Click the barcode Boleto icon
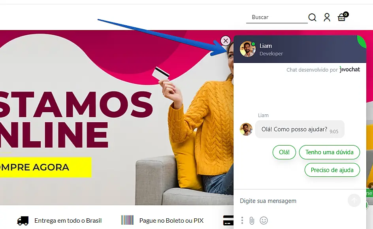The height and width of the screenshot is (229, 373). point(127,220)
